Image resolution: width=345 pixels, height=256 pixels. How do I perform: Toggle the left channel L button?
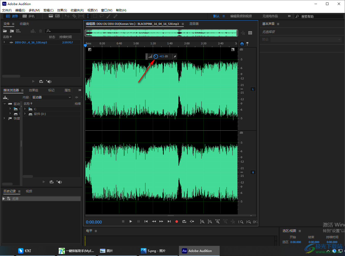click(x=253, y=89)
